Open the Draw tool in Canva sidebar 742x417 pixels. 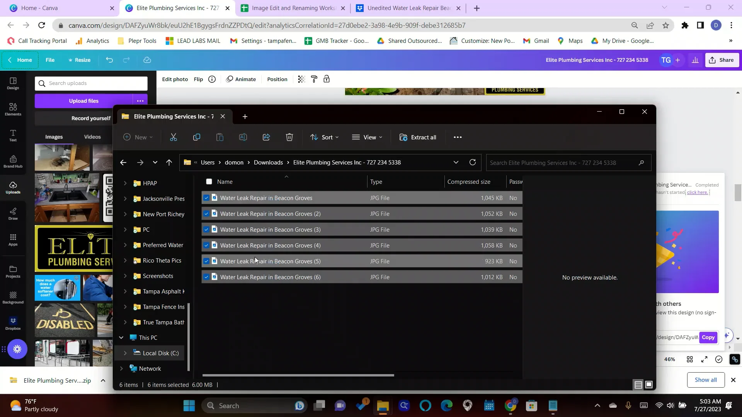(13, 214)
